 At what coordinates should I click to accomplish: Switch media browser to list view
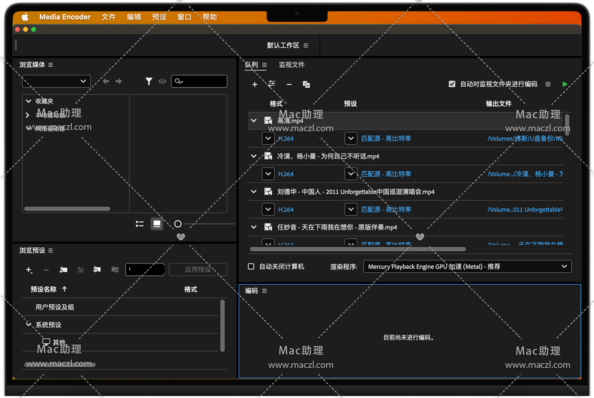[x=139, y=224]
